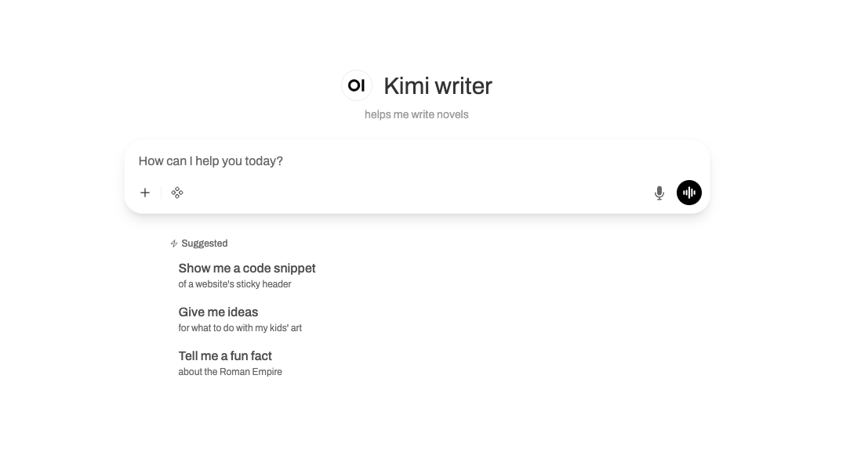
Task: Click the sticky header suggestion subtitle
Action: pos(234,284)
